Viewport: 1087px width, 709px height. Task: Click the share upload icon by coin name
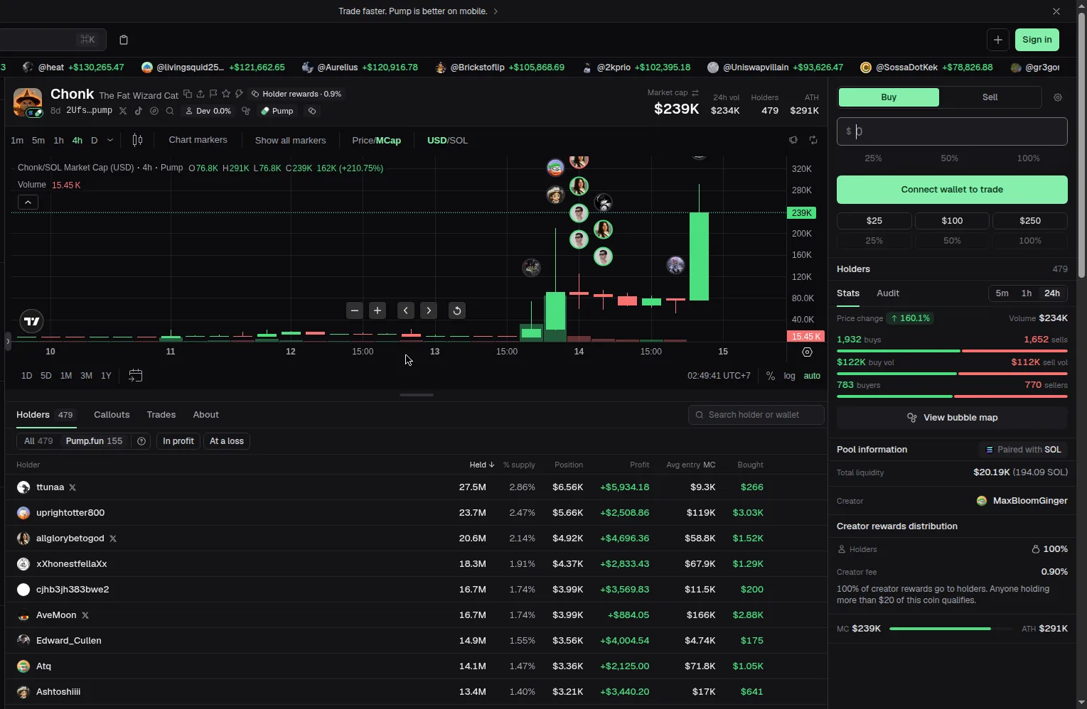(200, 94)
